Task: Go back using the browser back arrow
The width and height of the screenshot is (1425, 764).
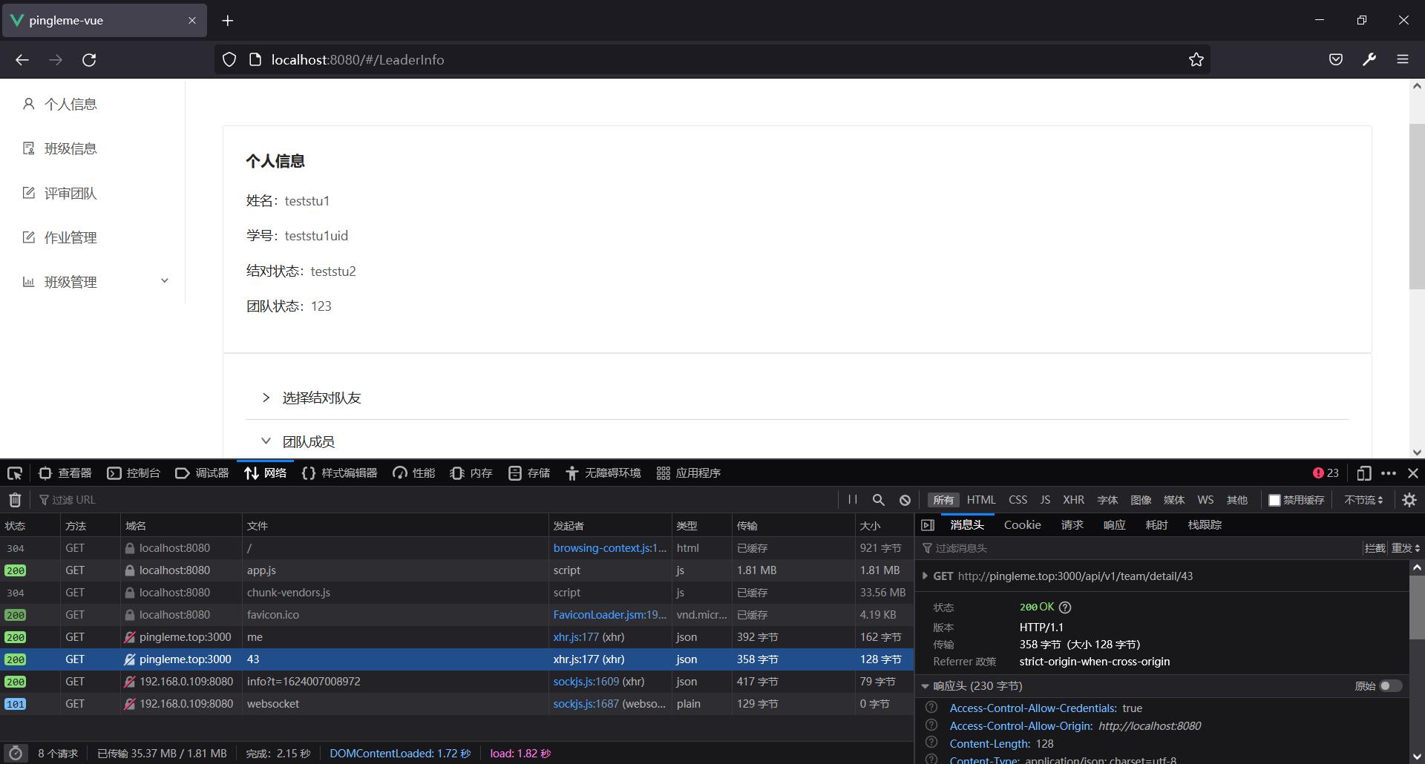Action: click(22, 60)
